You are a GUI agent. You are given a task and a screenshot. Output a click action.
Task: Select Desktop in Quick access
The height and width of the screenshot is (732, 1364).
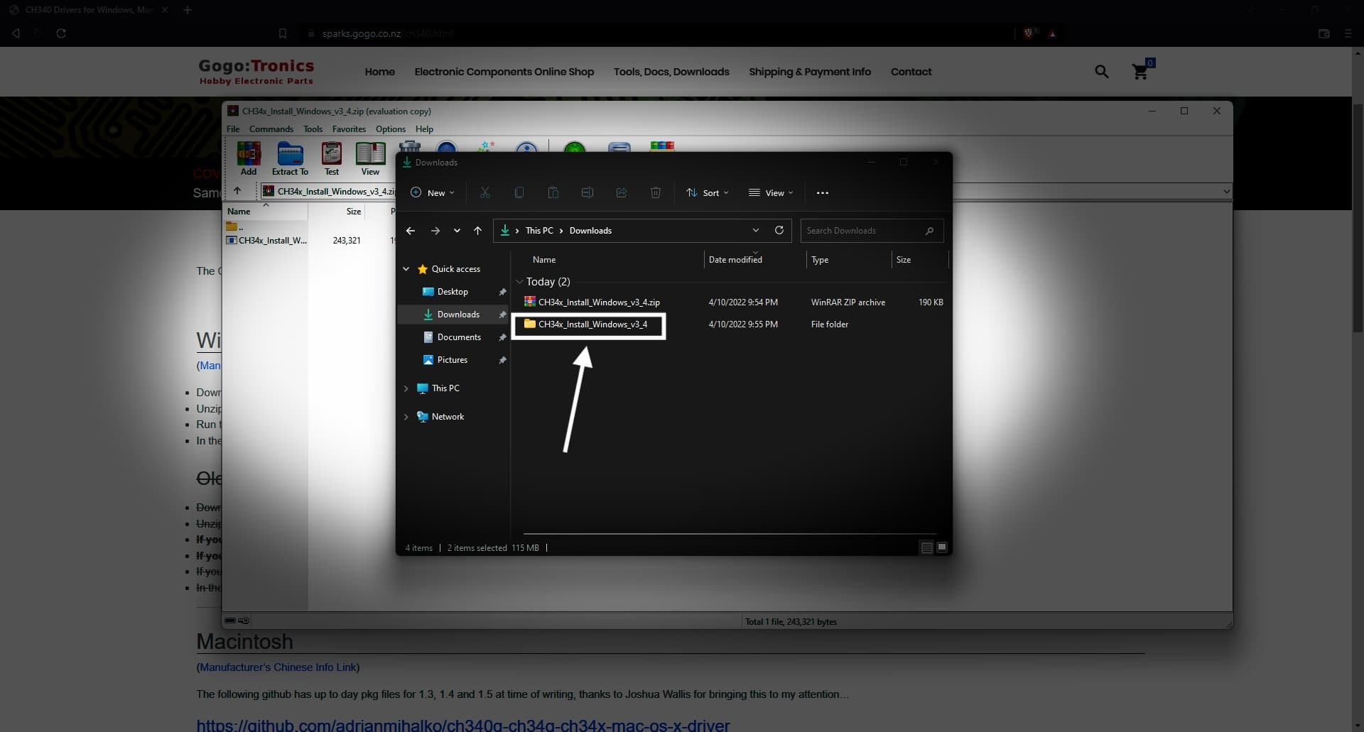(x=452, y=292)
